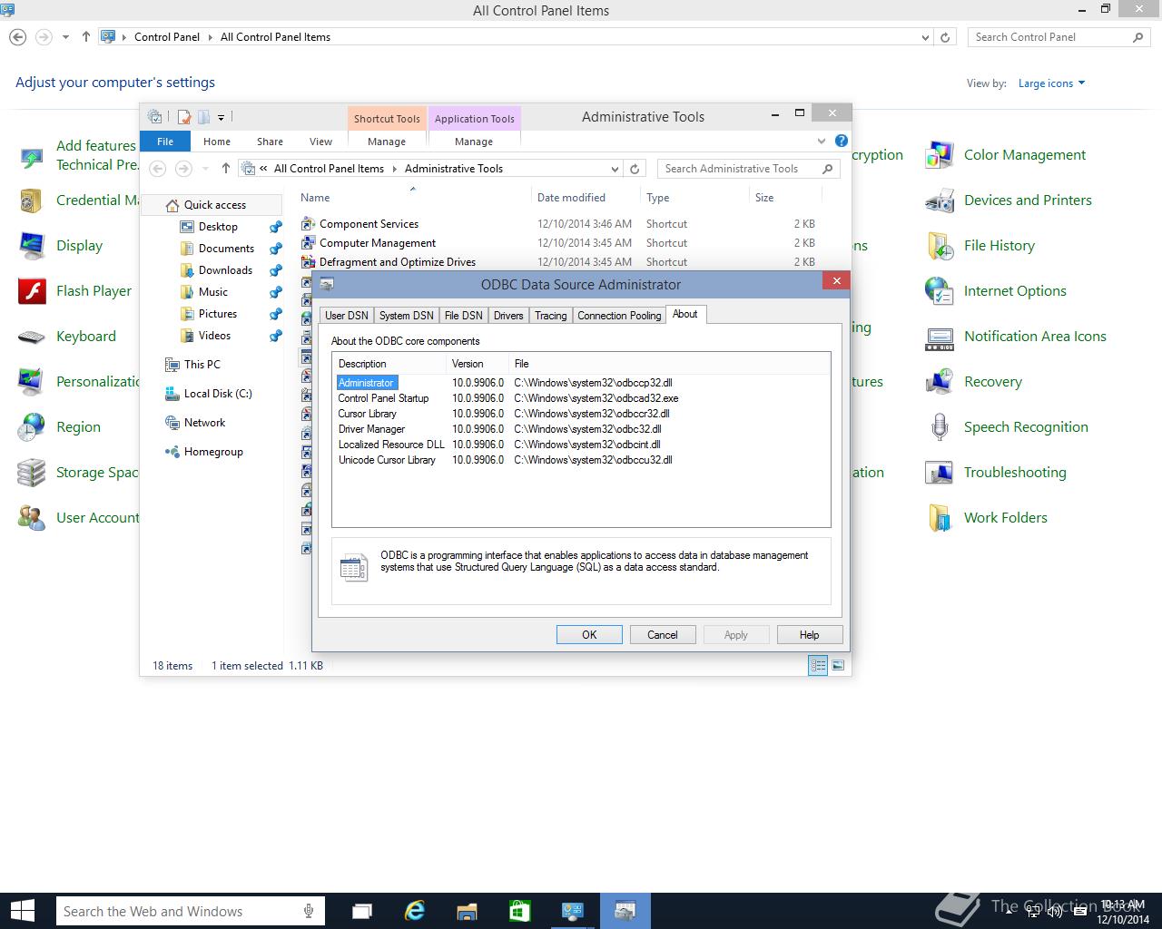
Task: Open the User Accounts icon
Action: 32,518
